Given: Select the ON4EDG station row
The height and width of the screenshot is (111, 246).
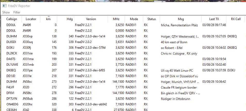Looking at the screenshot, I should tap(12, 104).
